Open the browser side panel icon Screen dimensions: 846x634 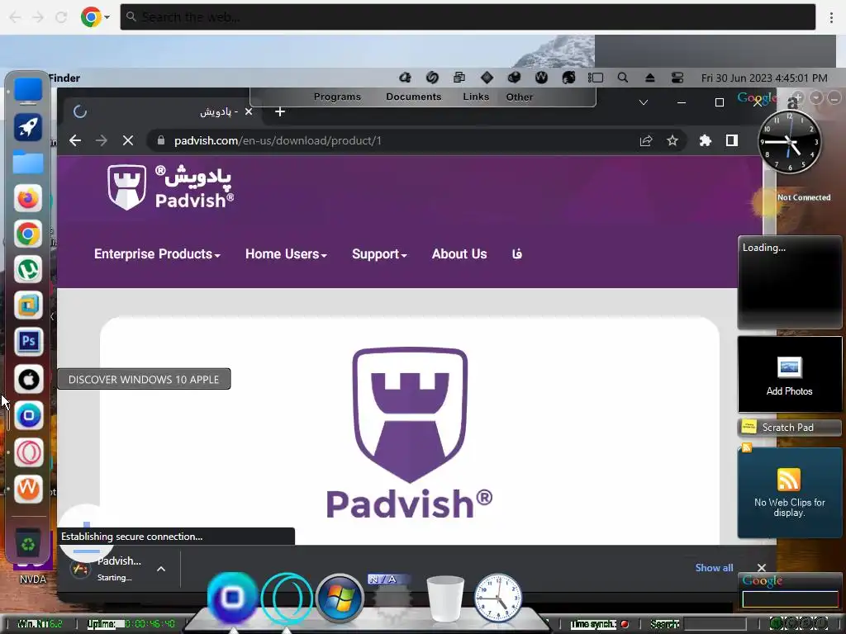click(x=732, y=140)
